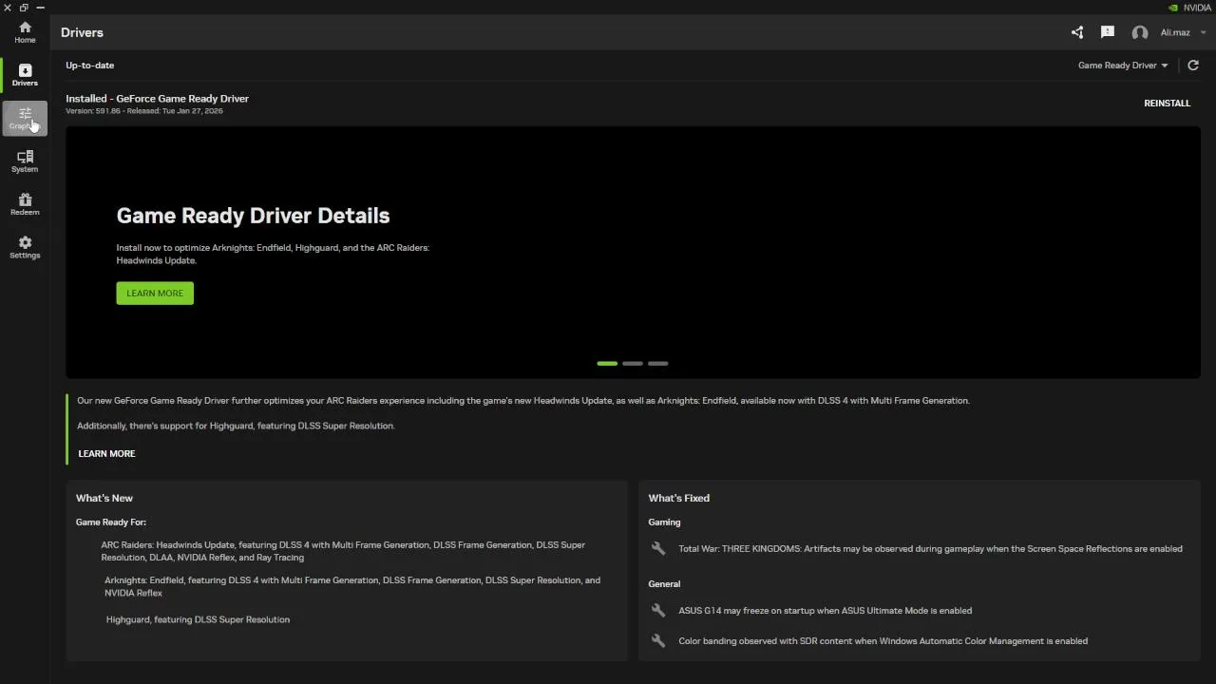The width and height of the screenshot is (1216, 684).
Task: Click the Highguard, featuring DLSS Super Resolution entry
Action: 198,619
